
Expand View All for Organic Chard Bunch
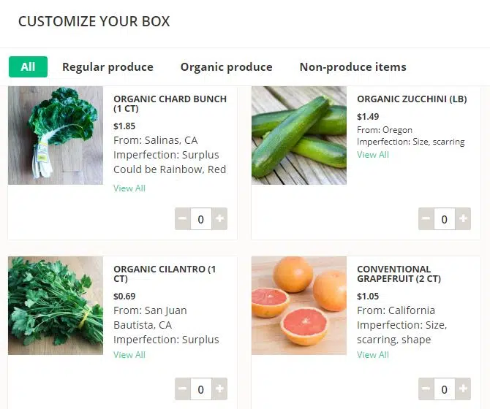click(129, 188)
